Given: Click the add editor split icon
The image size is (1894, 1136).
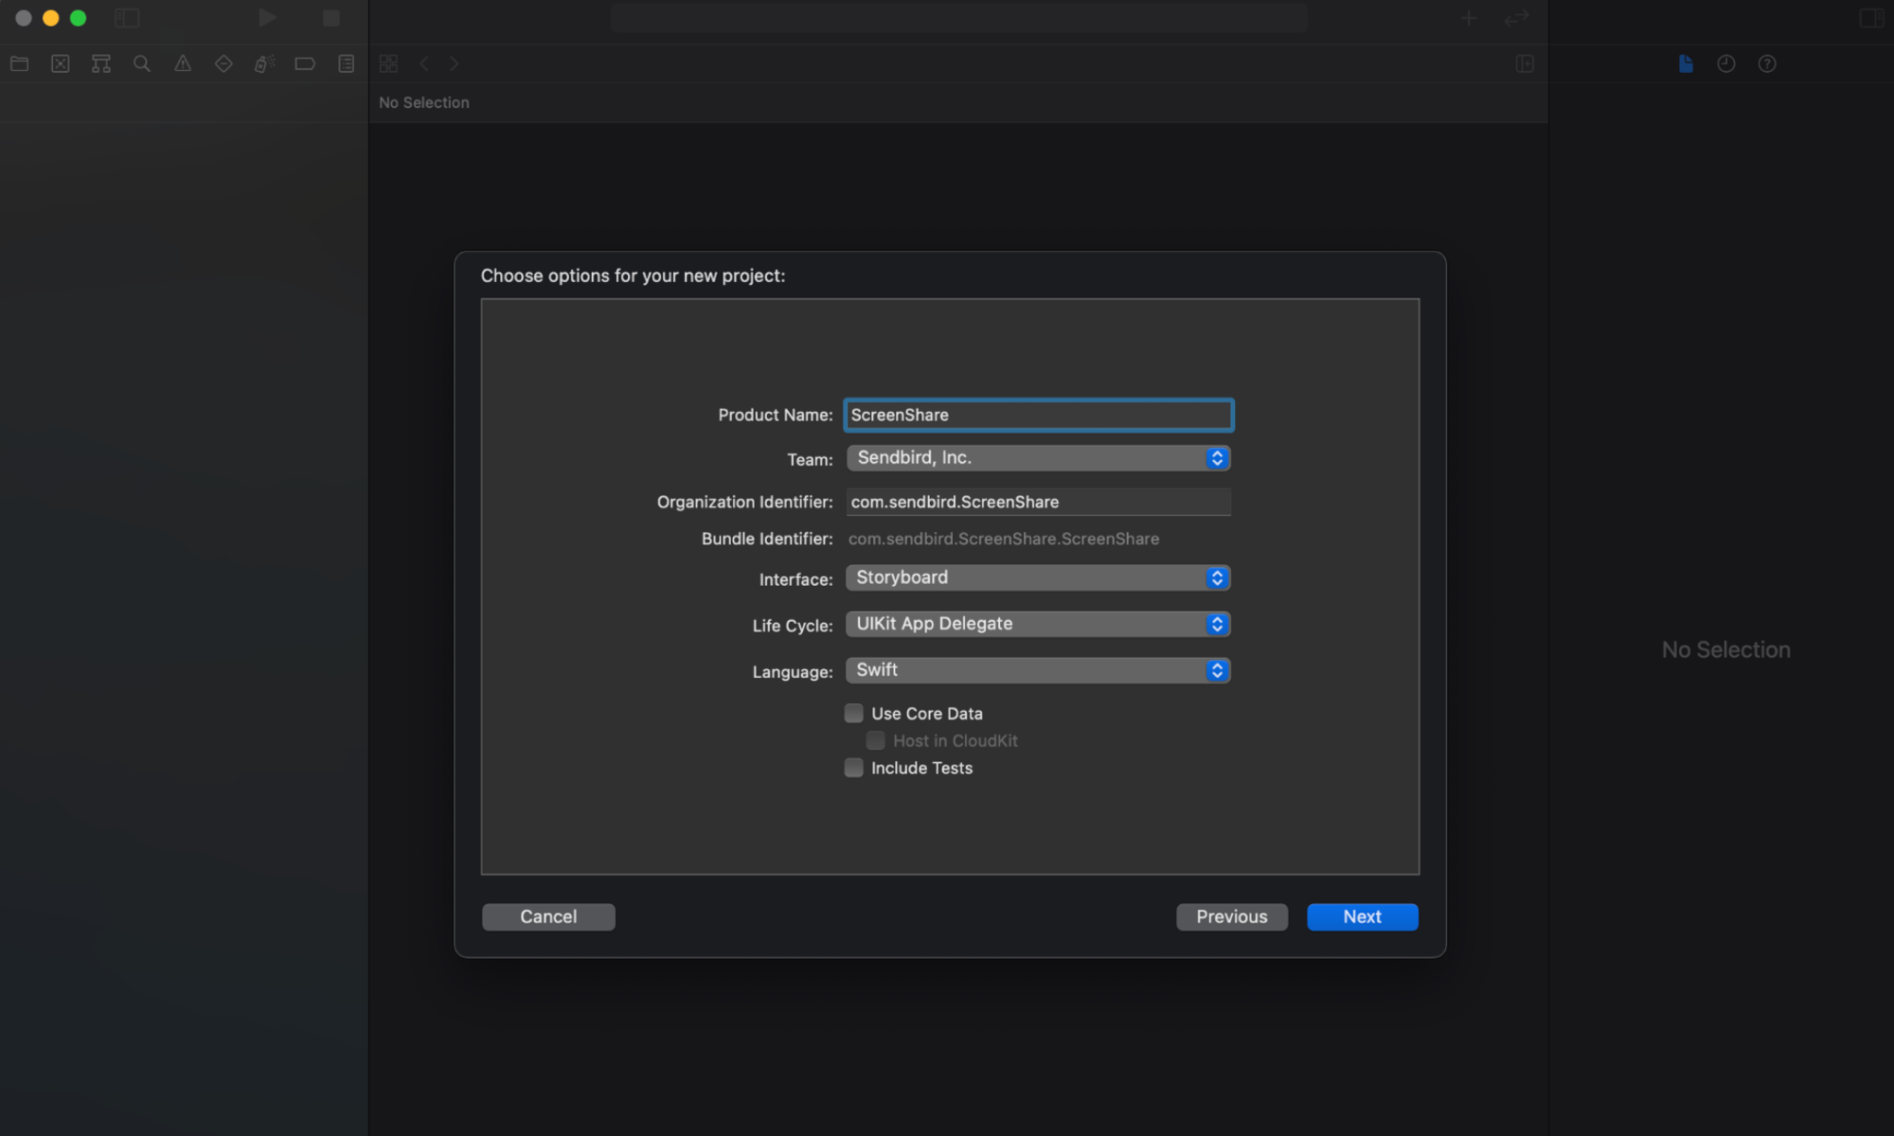Looking at the screenshot, I should (1525, 63).
